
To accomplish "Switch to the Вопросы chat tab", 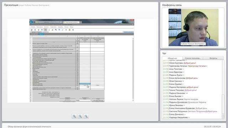I will click(x=213, y=58).
